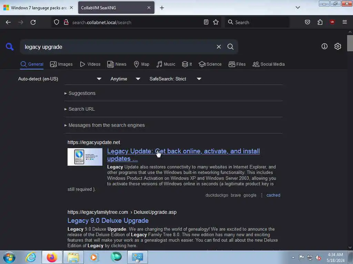The height and width of the screenshot is (264, 353).
Task: Open the uBlock Origin extension icon
Action: point(332,22)
